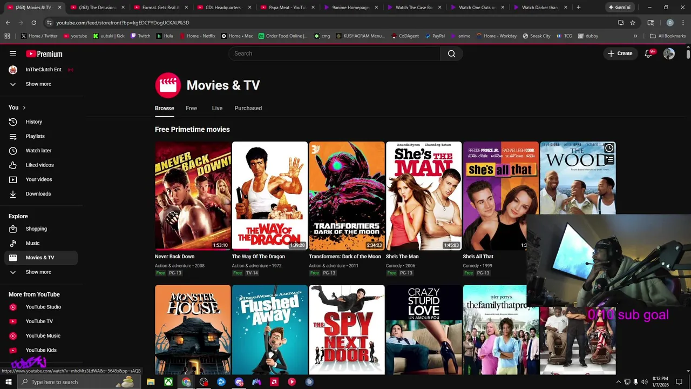The image size is (691, 389).
Task: Open the Chrome apps grid icon in the bookmarks bar
Action: coord(7,36)
